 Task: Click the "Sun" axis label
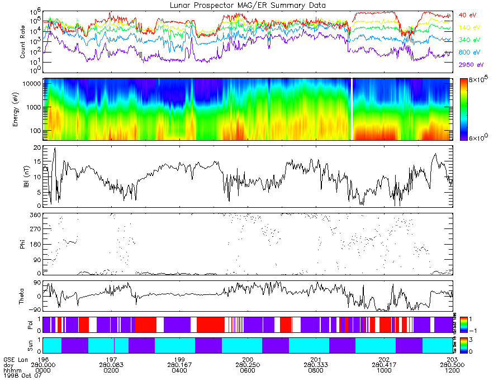click(30, 346)
